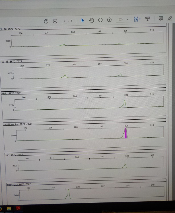The image size is (175, 213).
Task: Click the current page number field
Action: 65,21
